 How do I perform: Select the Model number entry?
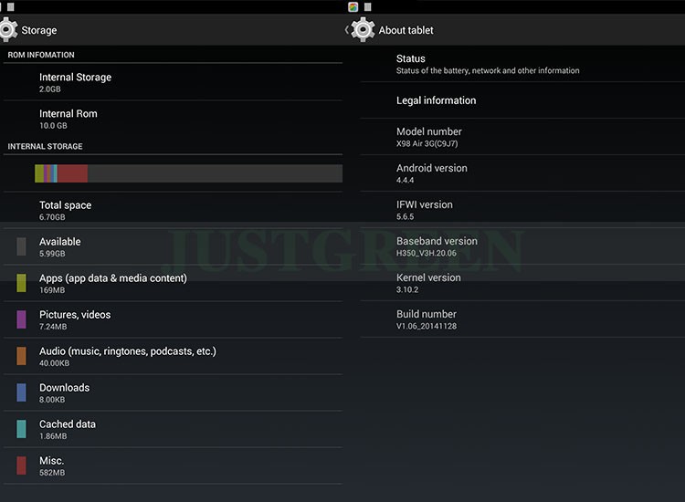pyautogui.click(x=522, y=137)
